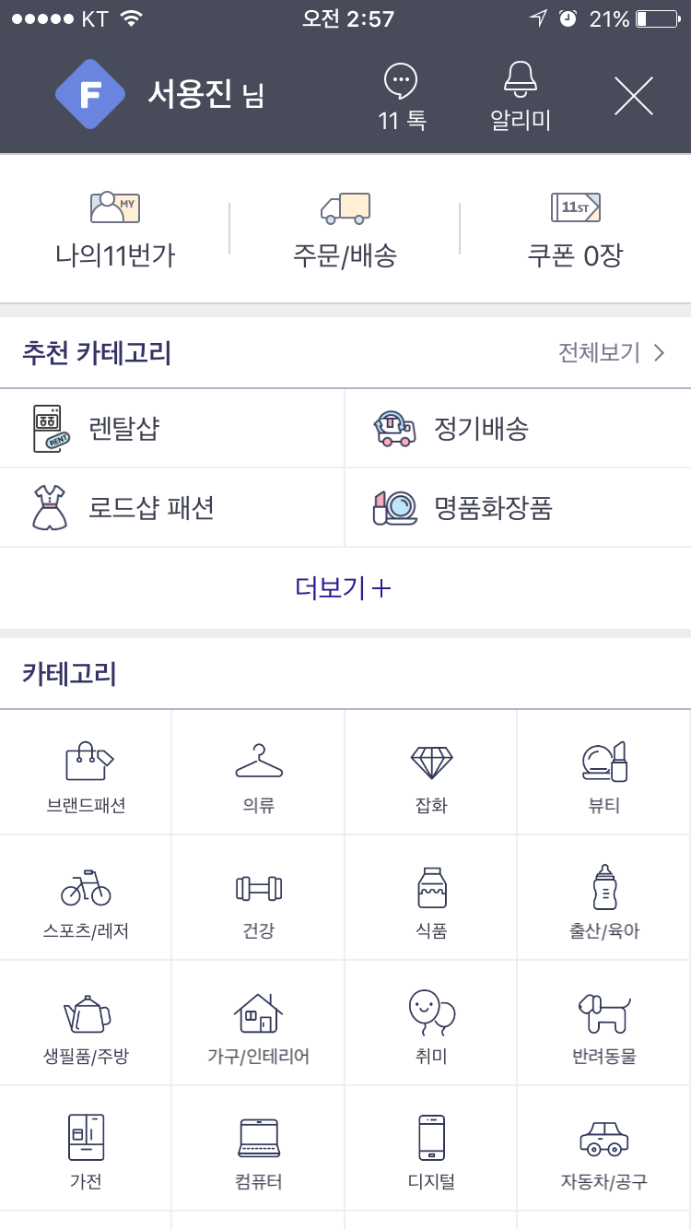This screenshot has height=1230, width=691.
Task: Open 가구/인테리어 house icon
Action: coord(258,1012)
